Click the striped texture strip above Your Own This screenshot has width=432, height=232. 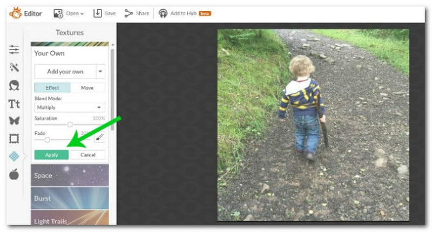click(x=70, y=44)
